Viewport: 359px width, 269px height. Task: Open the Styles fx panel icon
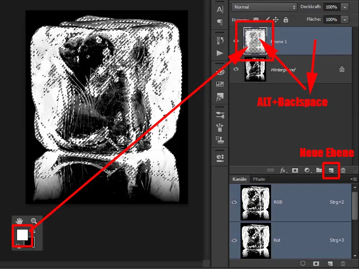tap(220, 97)
